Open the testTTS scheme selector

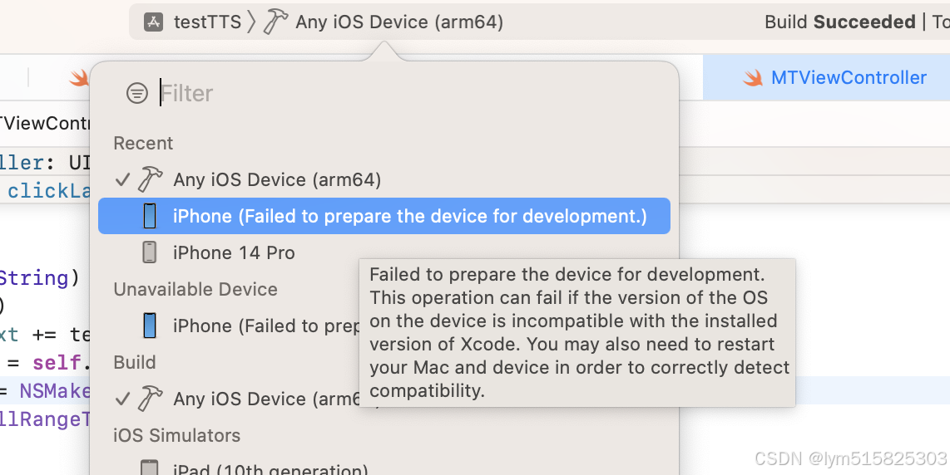[x=193, y=22]
